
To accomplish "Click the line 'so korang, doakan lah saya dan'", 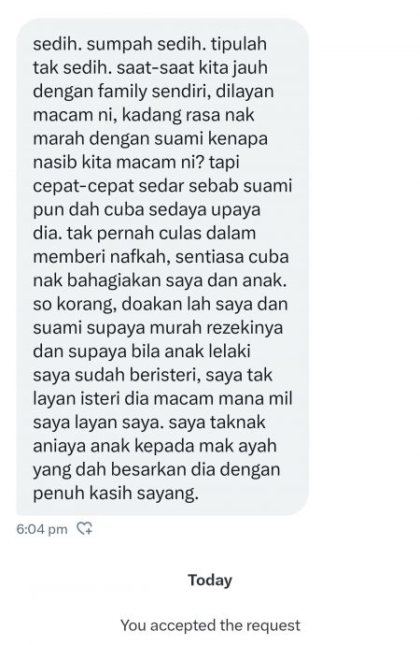I will tap(161, 305).
